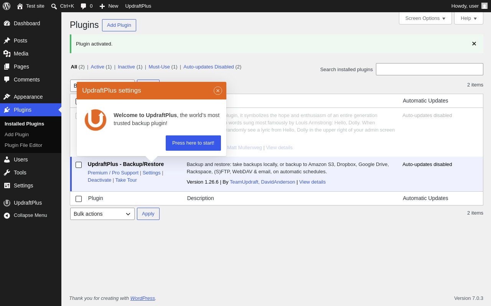Focus the Search installed plugins field
Viewport: 491px width, 306px height.
pos(430,69)
